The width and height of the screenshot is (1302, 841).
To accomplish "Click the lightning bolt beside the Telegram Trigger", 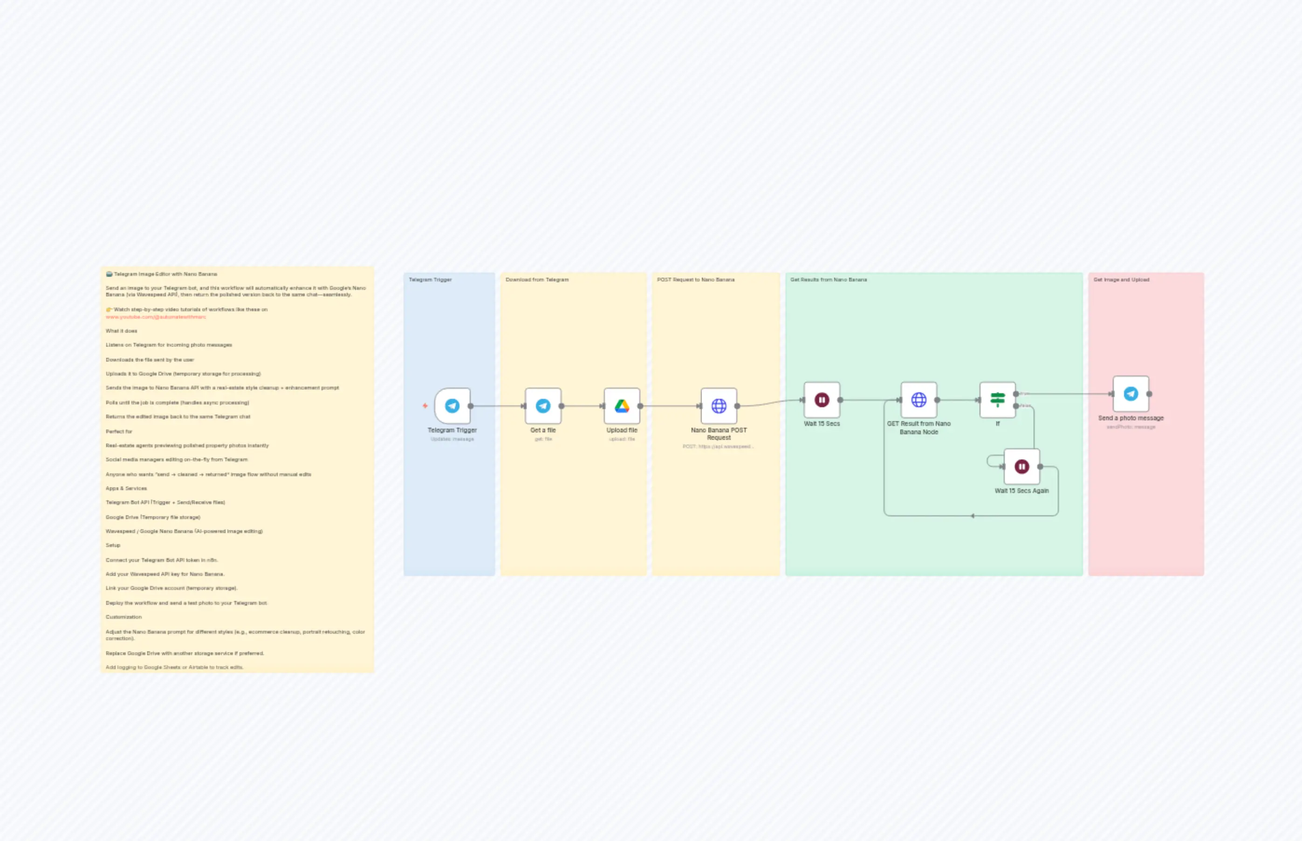I will pos(425,406).
